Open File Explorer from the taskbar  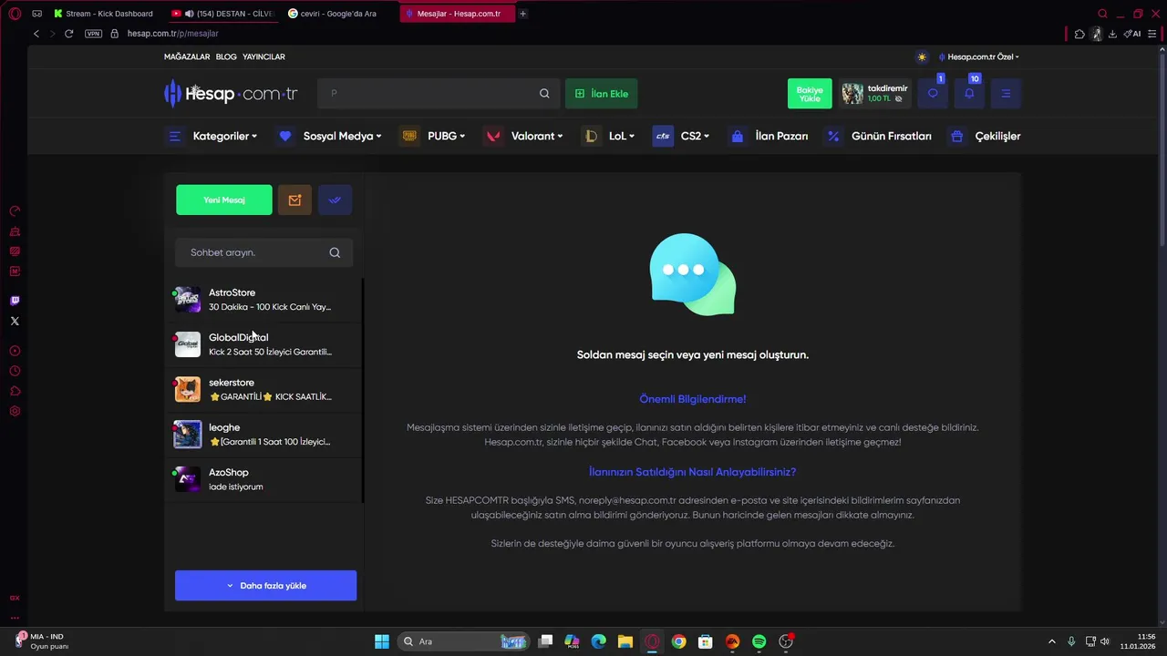pos(625,641)
